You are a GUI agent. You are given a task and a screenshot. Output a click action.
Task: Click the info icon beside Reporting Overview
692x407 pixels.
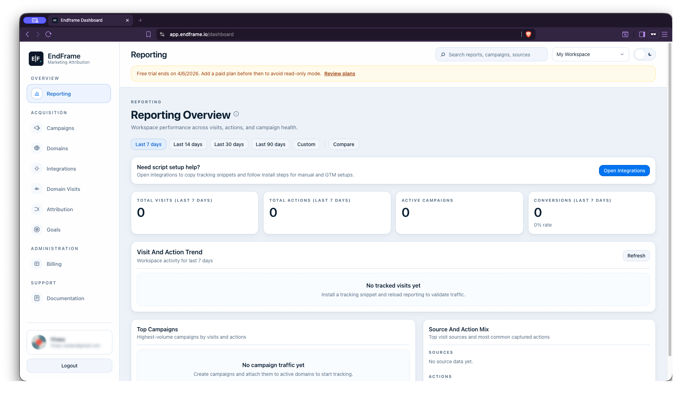point(236,114)
